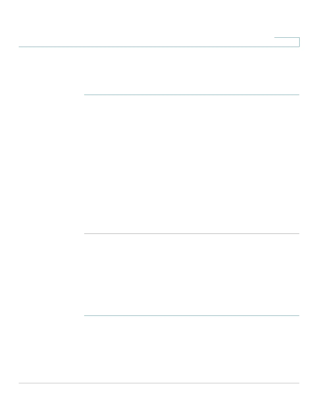Click the empty chapter box at top right
The image size is (318, 411).
pos(287,42)
